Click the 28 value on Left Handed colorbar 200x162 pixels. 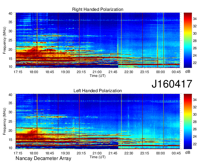point(195,122)
